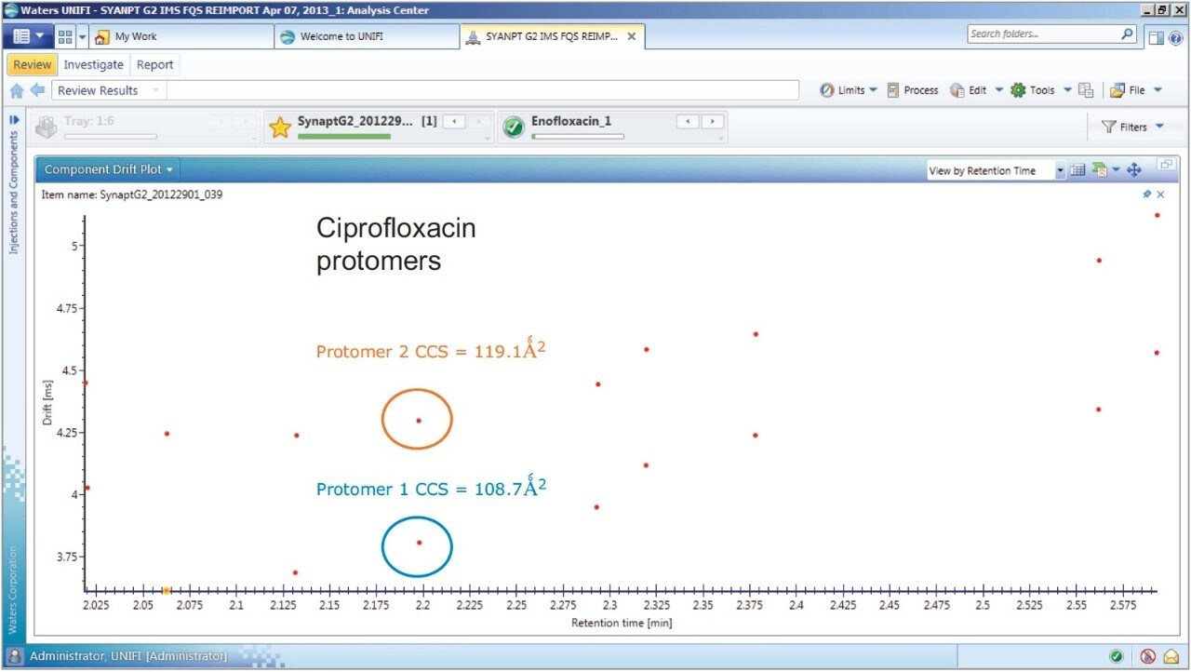Pin the drift plot with the pin icon
This screenshot has width=1191, height=672.
1146,195
